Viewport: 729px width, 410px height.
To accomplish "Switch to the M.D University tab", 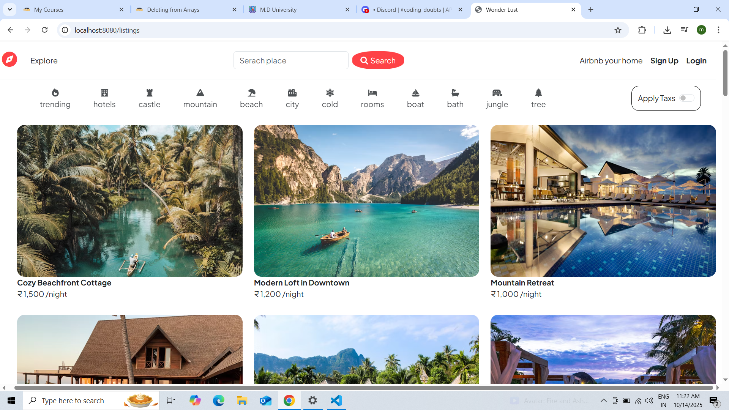I will 299,10.
